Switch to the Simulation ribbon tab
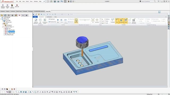Viewport: 170px width, 95px height. click(x=41, y=17)
